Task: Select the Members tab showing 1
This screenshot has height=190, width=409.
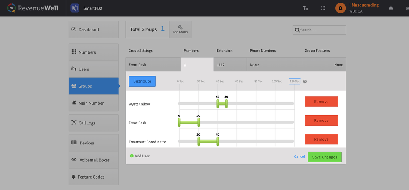Action: [x=197, y=65]
